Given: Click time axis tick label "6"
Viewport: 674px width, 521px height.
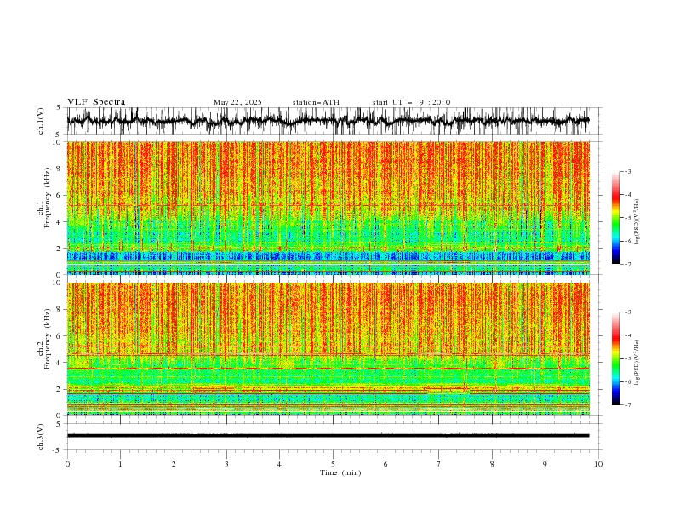Looking at the screenshot, I should pyautogui.click(x=386, y=464).
